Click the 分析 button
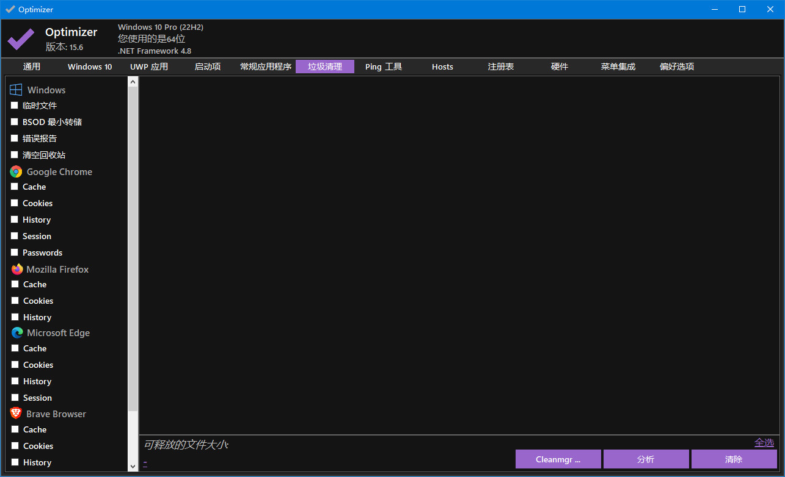 [646, 459]
